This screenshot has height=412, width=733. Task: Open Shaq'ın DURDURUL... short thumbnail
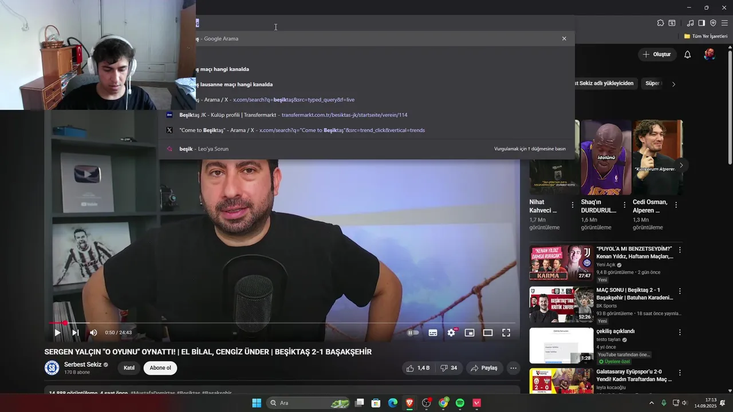(x=606, y=157)
